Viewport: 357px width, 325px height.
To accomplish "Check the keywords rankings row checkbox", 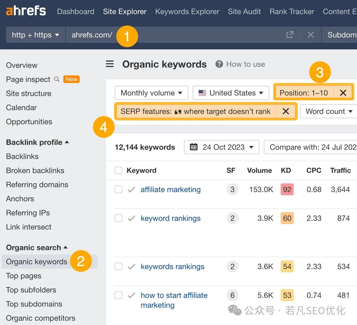I will 118,266.
